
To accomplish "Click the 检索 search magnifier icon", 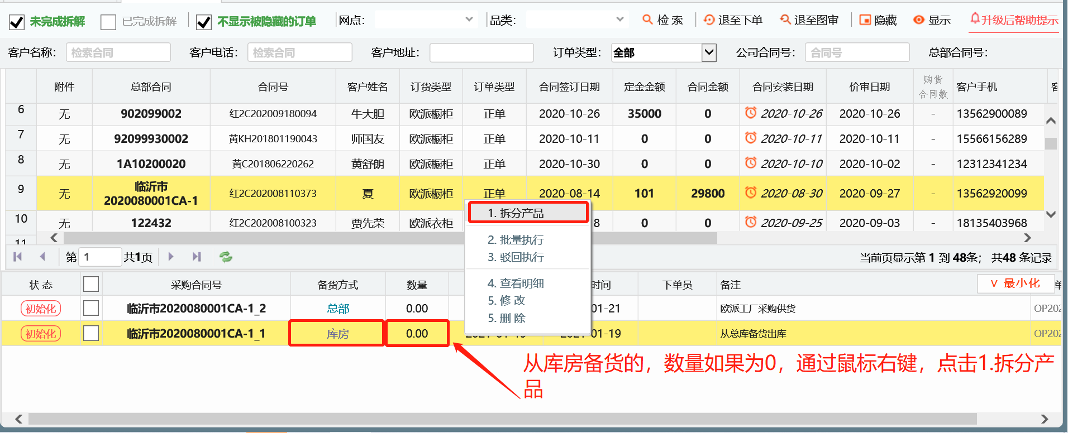I will tap(647, 20).
